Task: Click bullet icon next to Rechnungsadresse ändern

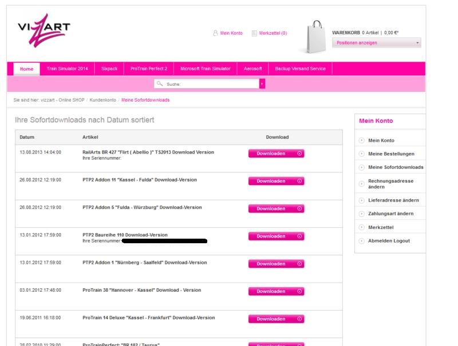Action: click(361, 184)
